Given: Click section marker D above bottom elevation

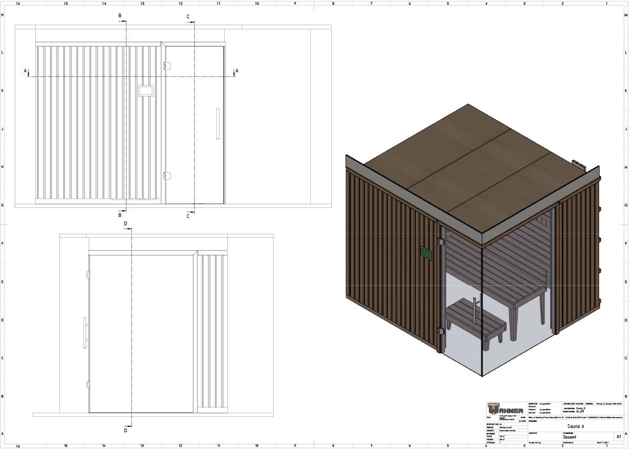Looking at the screenshot, I should tap(125, 224).
